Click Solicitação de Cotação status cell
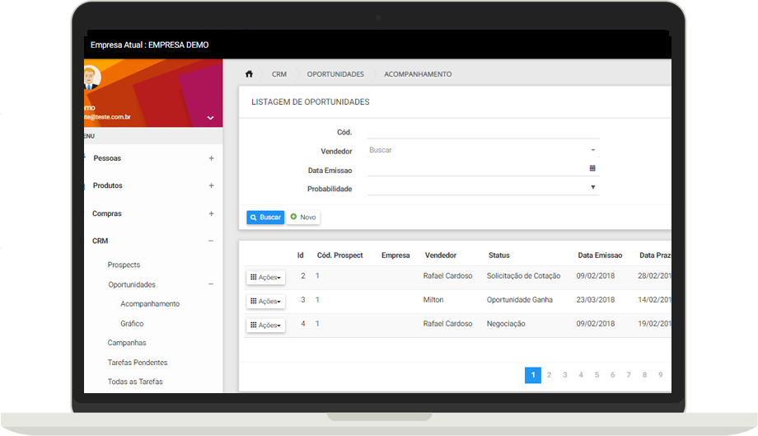 click(523, 276)
